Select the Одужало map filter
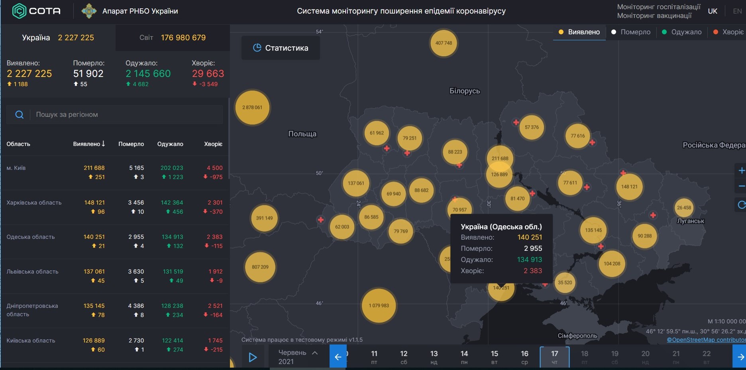Screen dimensions: 746x370 coord(681,32)
